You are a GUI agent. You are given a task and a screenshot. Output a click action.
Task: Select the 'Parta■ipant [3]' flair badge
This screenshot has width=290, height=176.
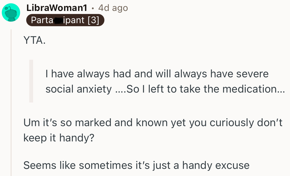click(65, 20)
